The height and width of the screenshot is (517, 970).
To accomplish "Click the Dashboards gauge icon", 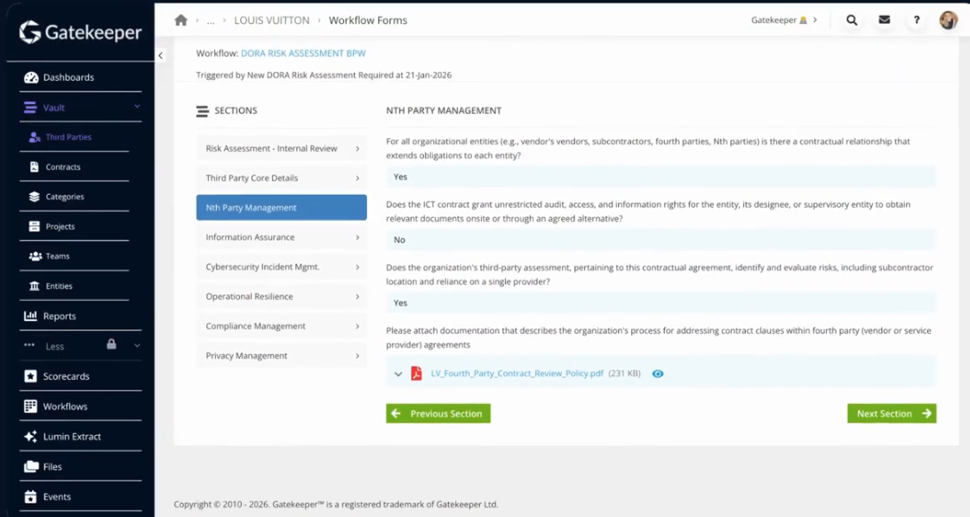I will point(31,77).
